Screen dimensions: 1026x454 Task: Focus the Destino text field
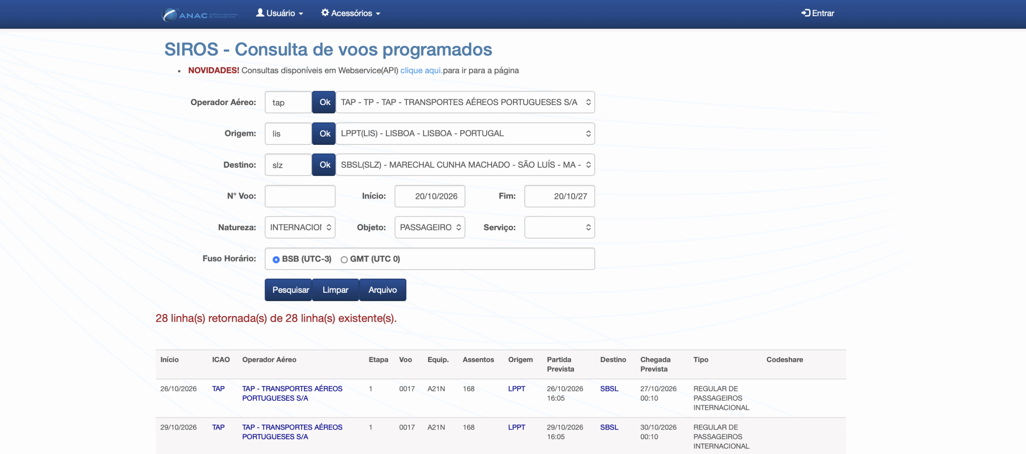click(288, 165)
